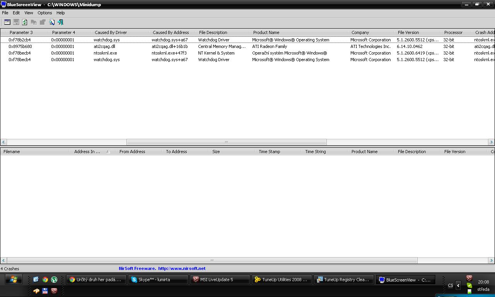
Task: Click the BlueScreenView taskbar button
Action: pos(406,280)
